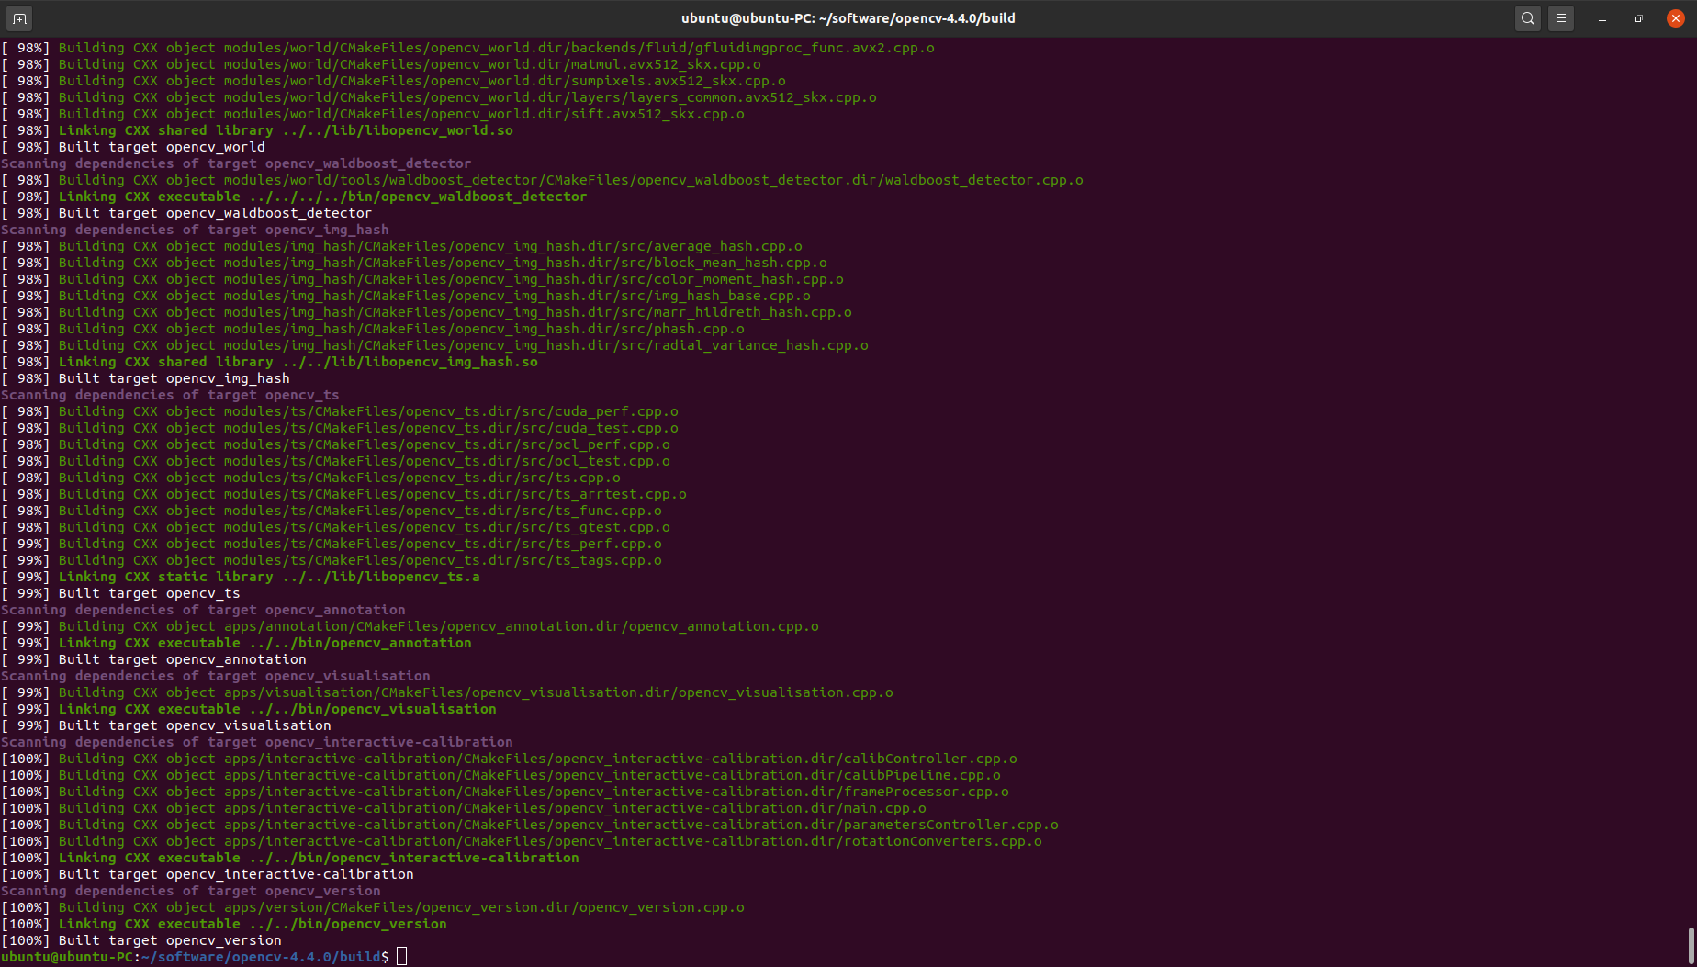Click 'Built target opencv_version' line
The height and width of the screenshot is (967, 1697).
141,940
